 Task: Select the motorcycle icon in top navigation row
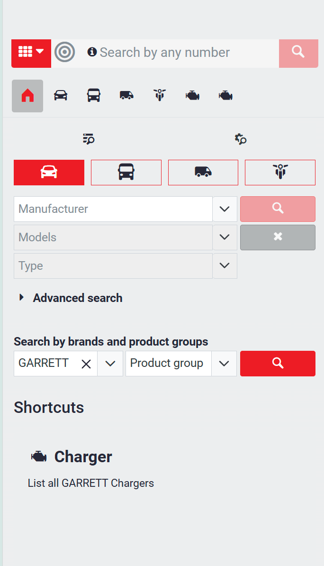[160, 96]
